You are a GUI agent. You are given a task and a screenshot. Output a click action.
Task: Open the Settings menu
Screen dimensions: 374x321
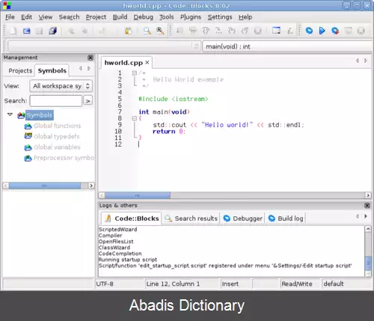tap(220, 17)
